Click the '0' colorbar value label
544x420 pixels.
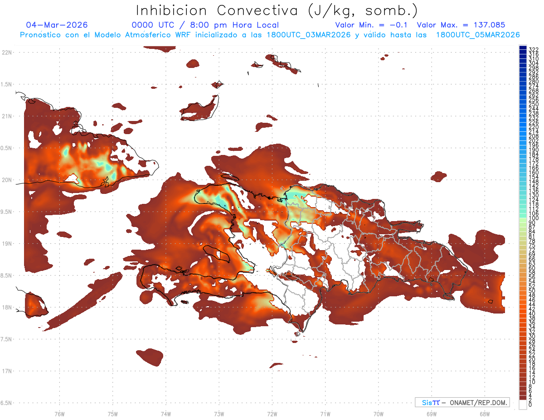click(530, 405)
